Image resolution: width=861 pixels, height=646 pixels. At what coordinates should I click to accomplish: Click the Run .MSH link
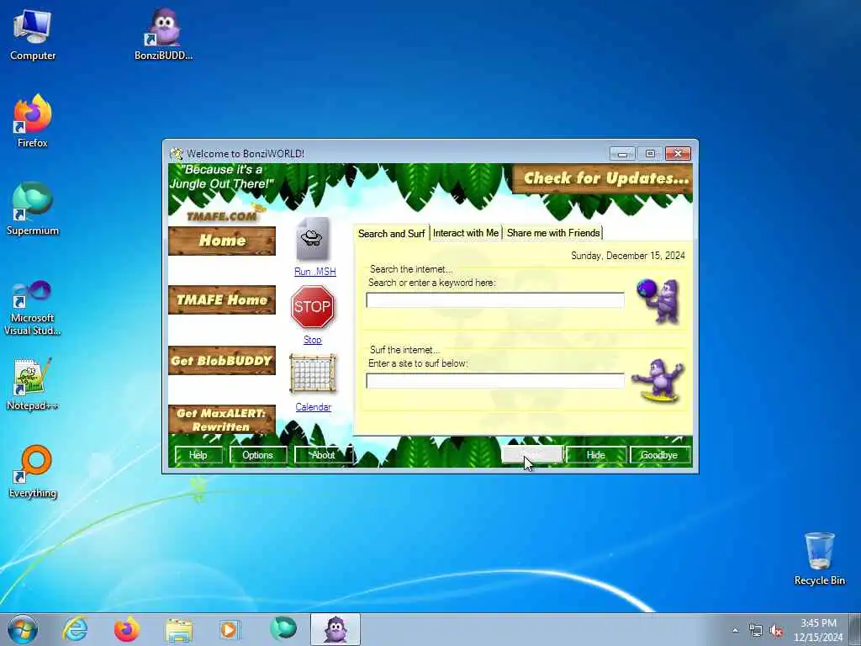[314, 272]
